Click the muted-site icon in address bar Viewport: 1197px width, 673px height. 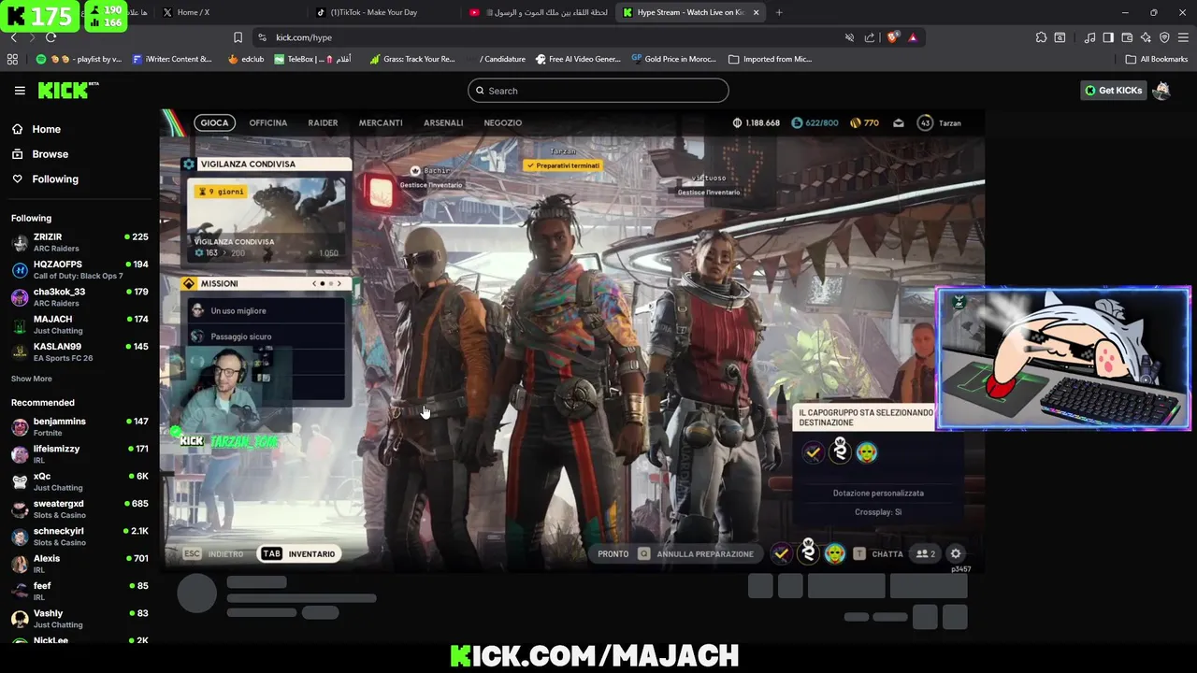coord(849,37)
